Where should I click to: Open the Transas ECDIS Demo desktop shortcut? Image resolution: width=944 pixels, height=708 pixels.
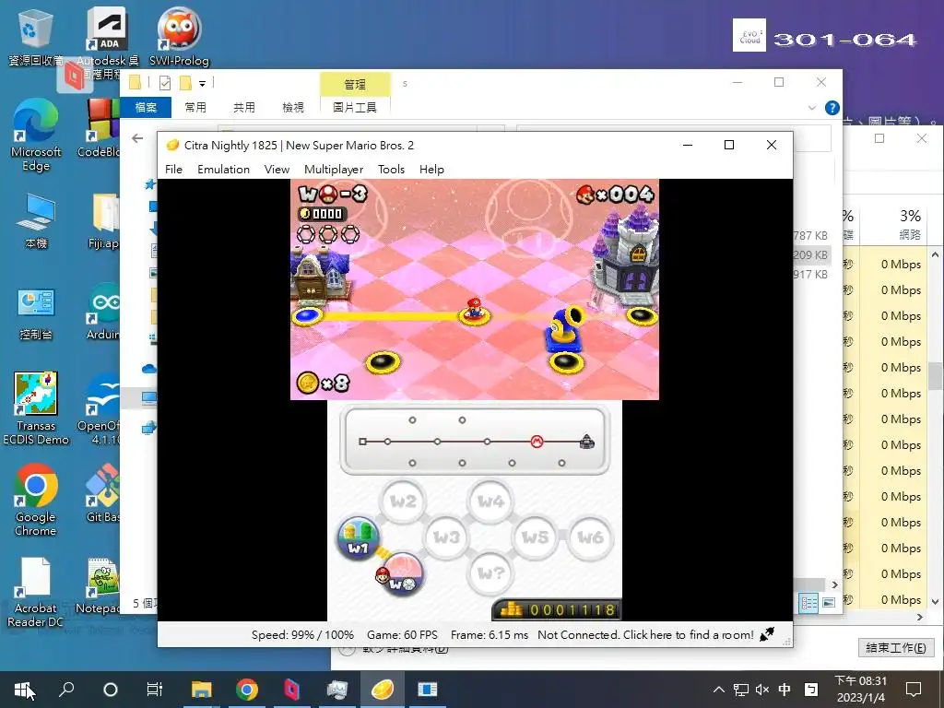click(36, 408)
